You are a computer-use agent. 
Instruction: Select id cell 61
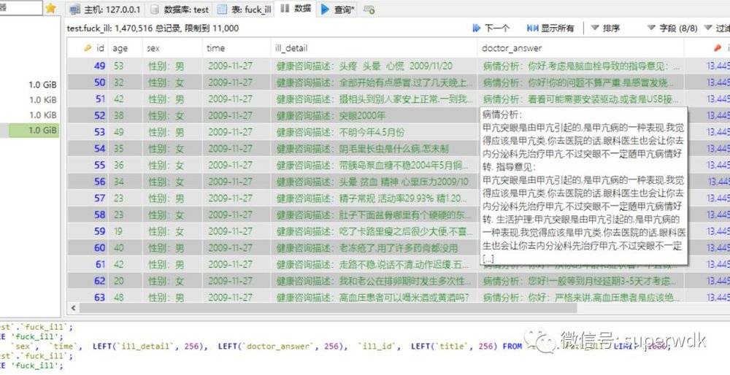(x=88, y=264)
